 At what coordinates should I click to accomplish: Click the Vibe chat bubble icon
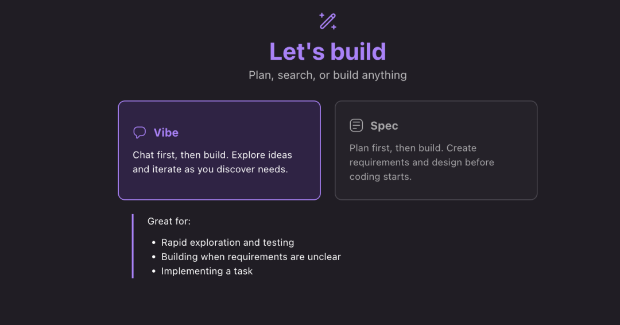139,133
